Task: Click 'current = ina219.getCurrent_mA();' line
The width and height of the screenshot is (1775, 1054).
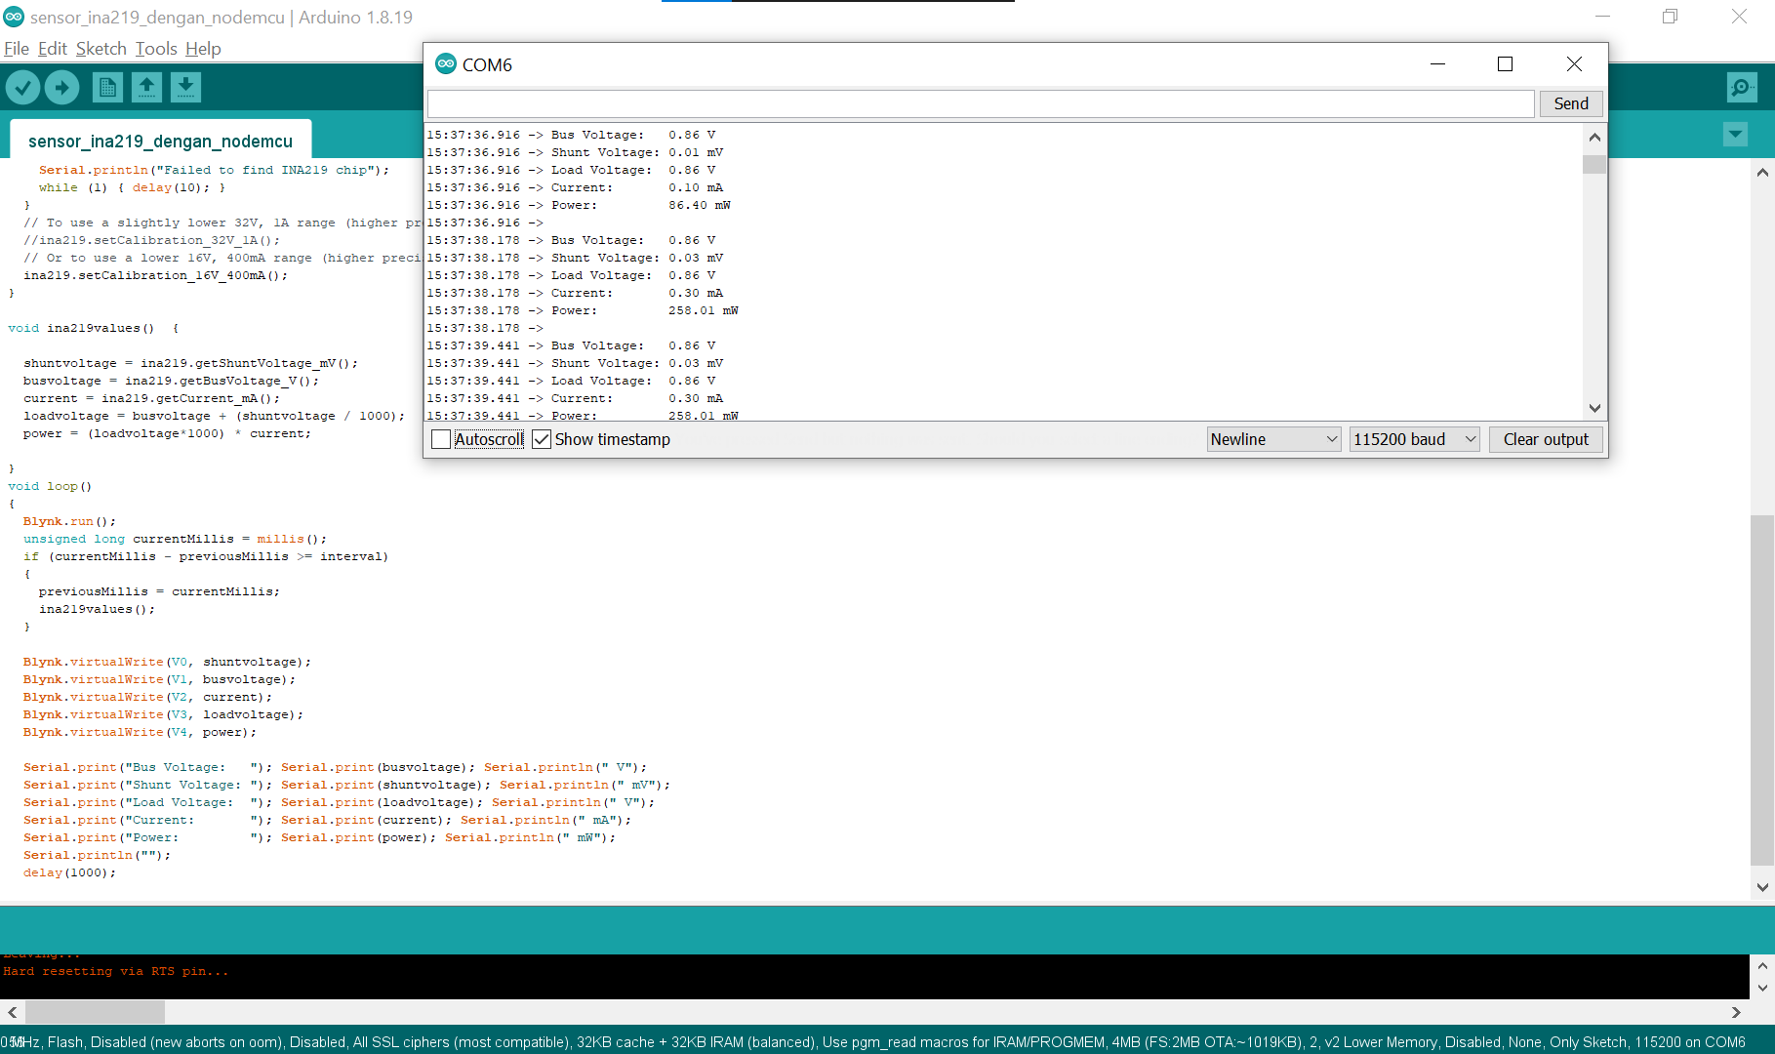Action: [x=151, y=398]
